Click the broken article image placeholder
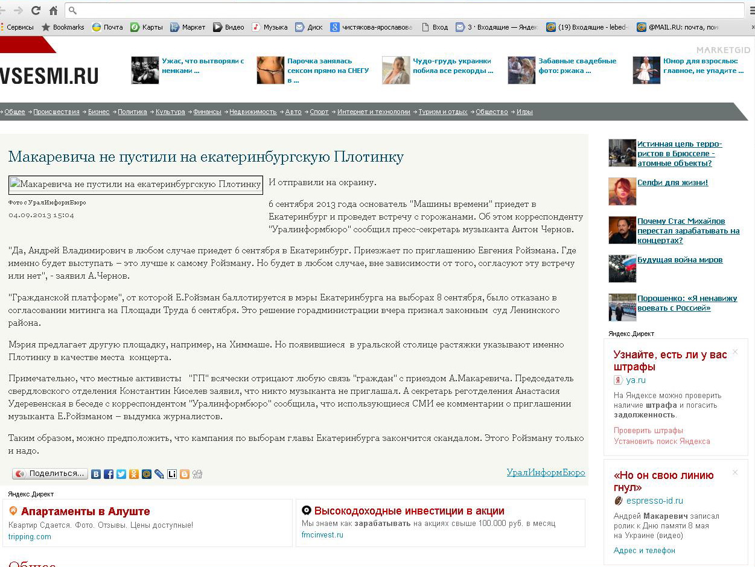The height and width of the screenshot is (567, 755). [x=136, y=185]
